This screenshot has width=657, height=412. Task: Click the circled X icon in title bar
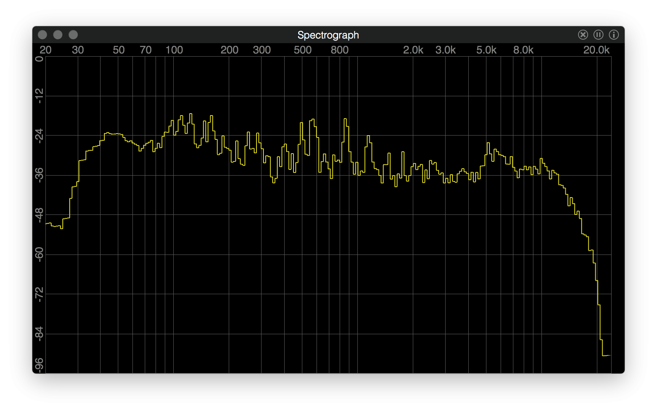[x=583, y=35]
